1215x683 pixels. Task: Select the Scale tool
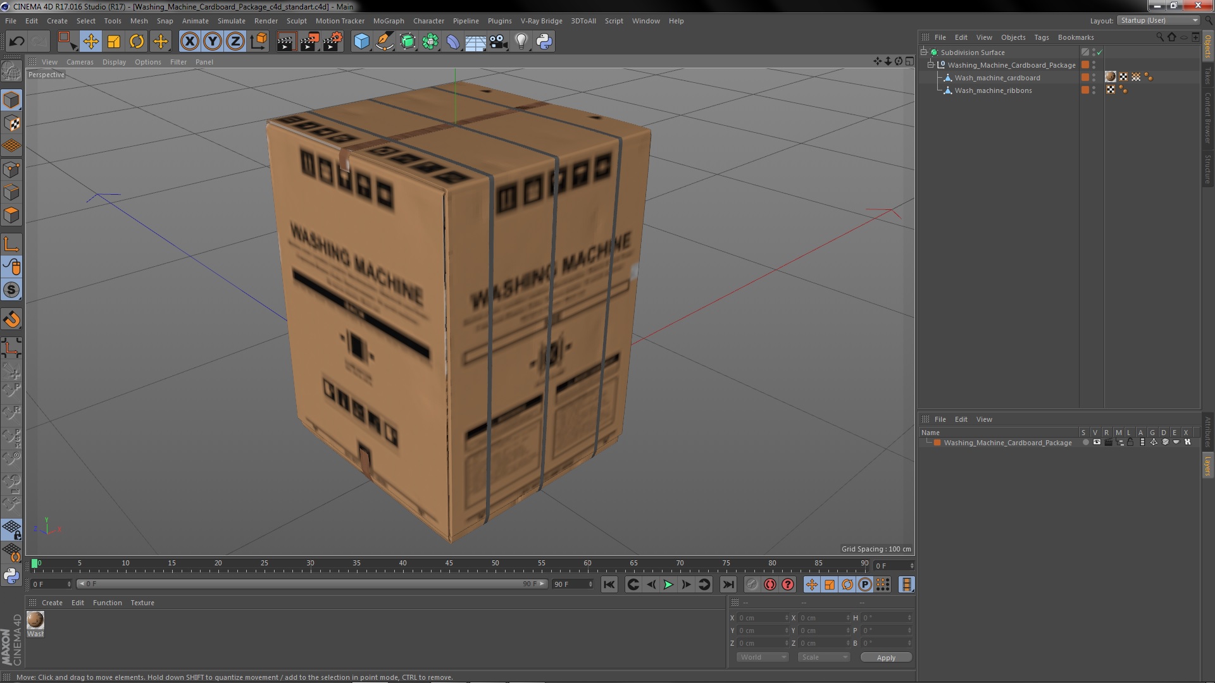[x=114, y=42]
